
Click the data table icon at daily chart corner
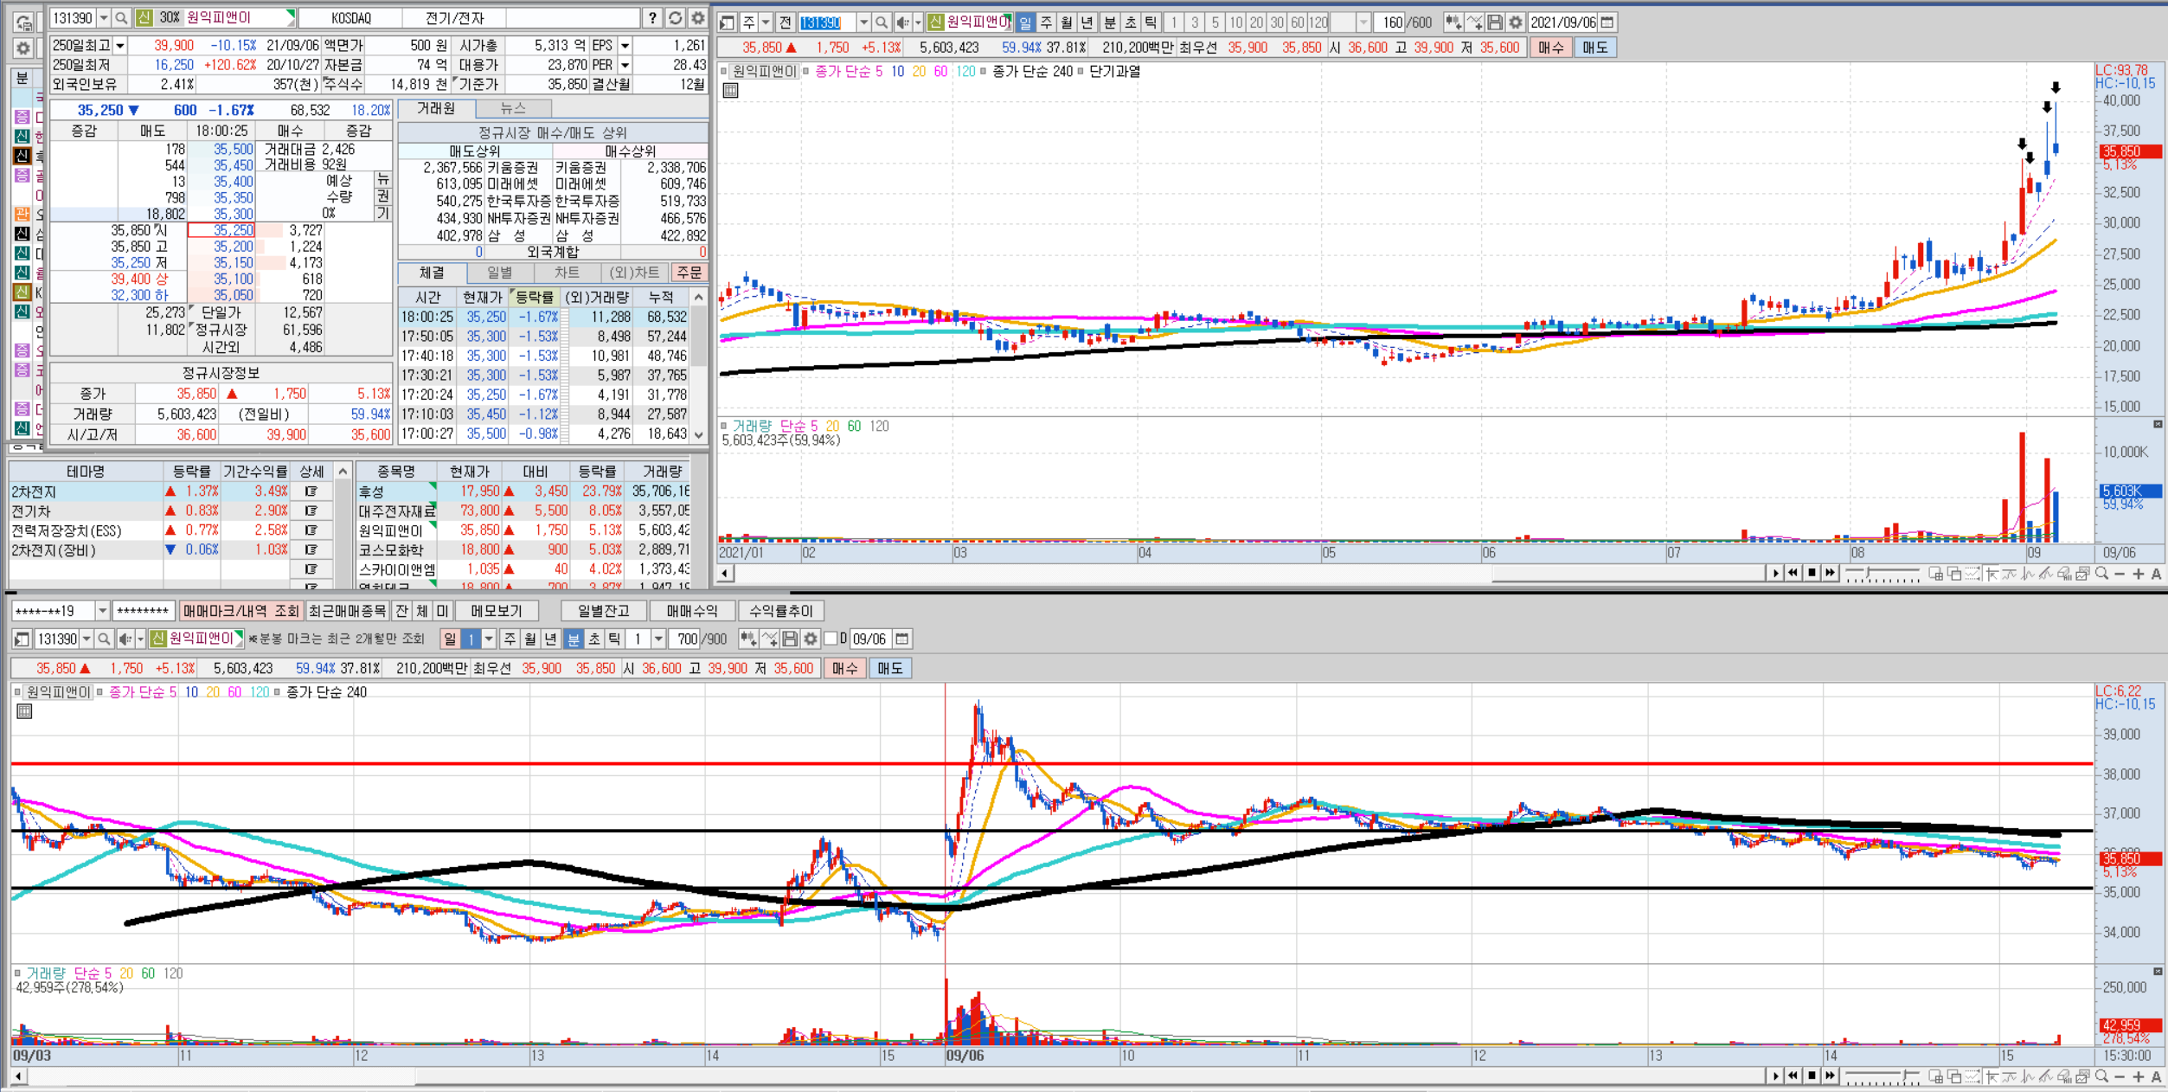(730, 91)
